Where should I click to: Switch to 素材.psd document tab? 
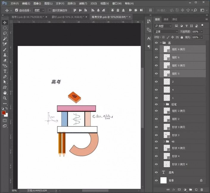[x=68, y=17]
